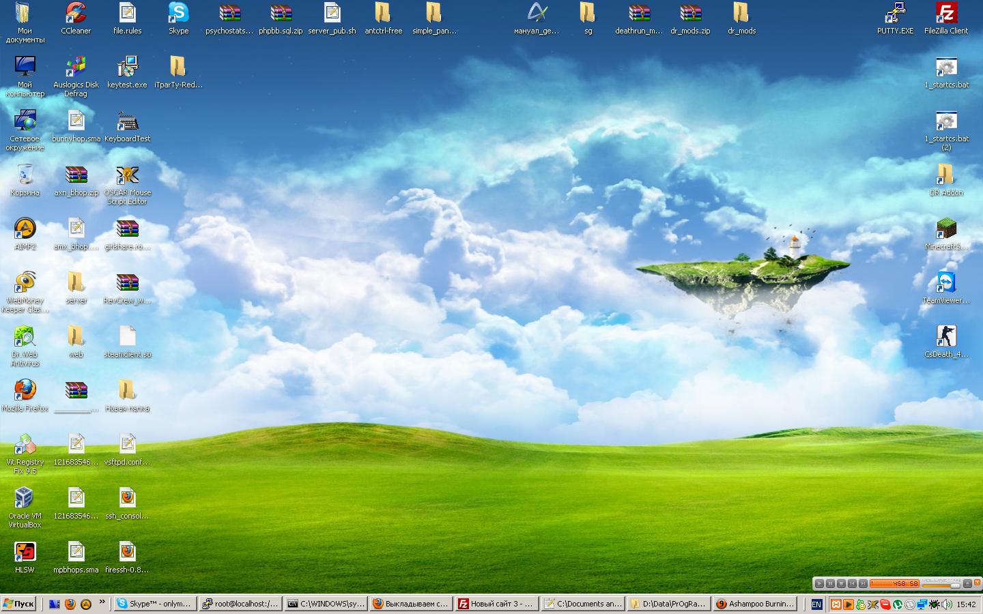Skip to next track in mini player
Viewport: 983px width, 614px height.
coord(863,584)
